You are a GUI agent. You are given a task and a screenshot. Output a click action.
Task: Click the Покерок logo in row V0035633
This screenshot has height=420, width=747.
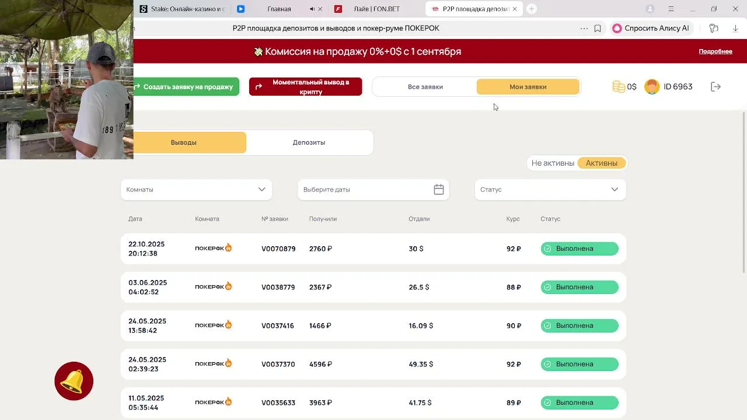[x=214, y=402]
